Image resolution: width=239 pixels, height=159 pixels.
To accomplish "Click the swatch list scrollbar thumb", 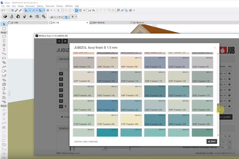I will (x=218, y=107).
